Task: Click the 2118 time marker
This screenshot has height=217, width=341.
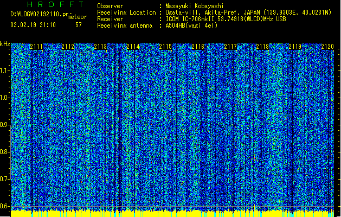Action: pyautogui.click(x=263, y=47)
